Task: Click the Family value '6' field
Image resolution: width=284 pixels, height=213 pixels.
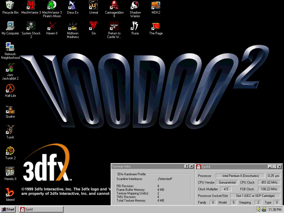Action: click(x=213, y=202)
